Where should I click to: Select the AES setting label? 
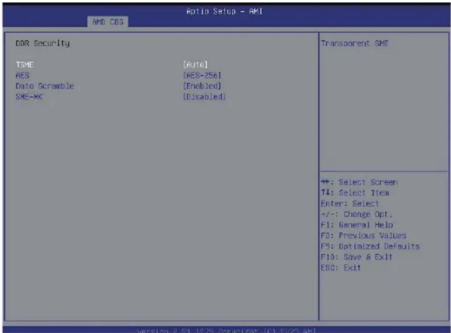[22, 75]
